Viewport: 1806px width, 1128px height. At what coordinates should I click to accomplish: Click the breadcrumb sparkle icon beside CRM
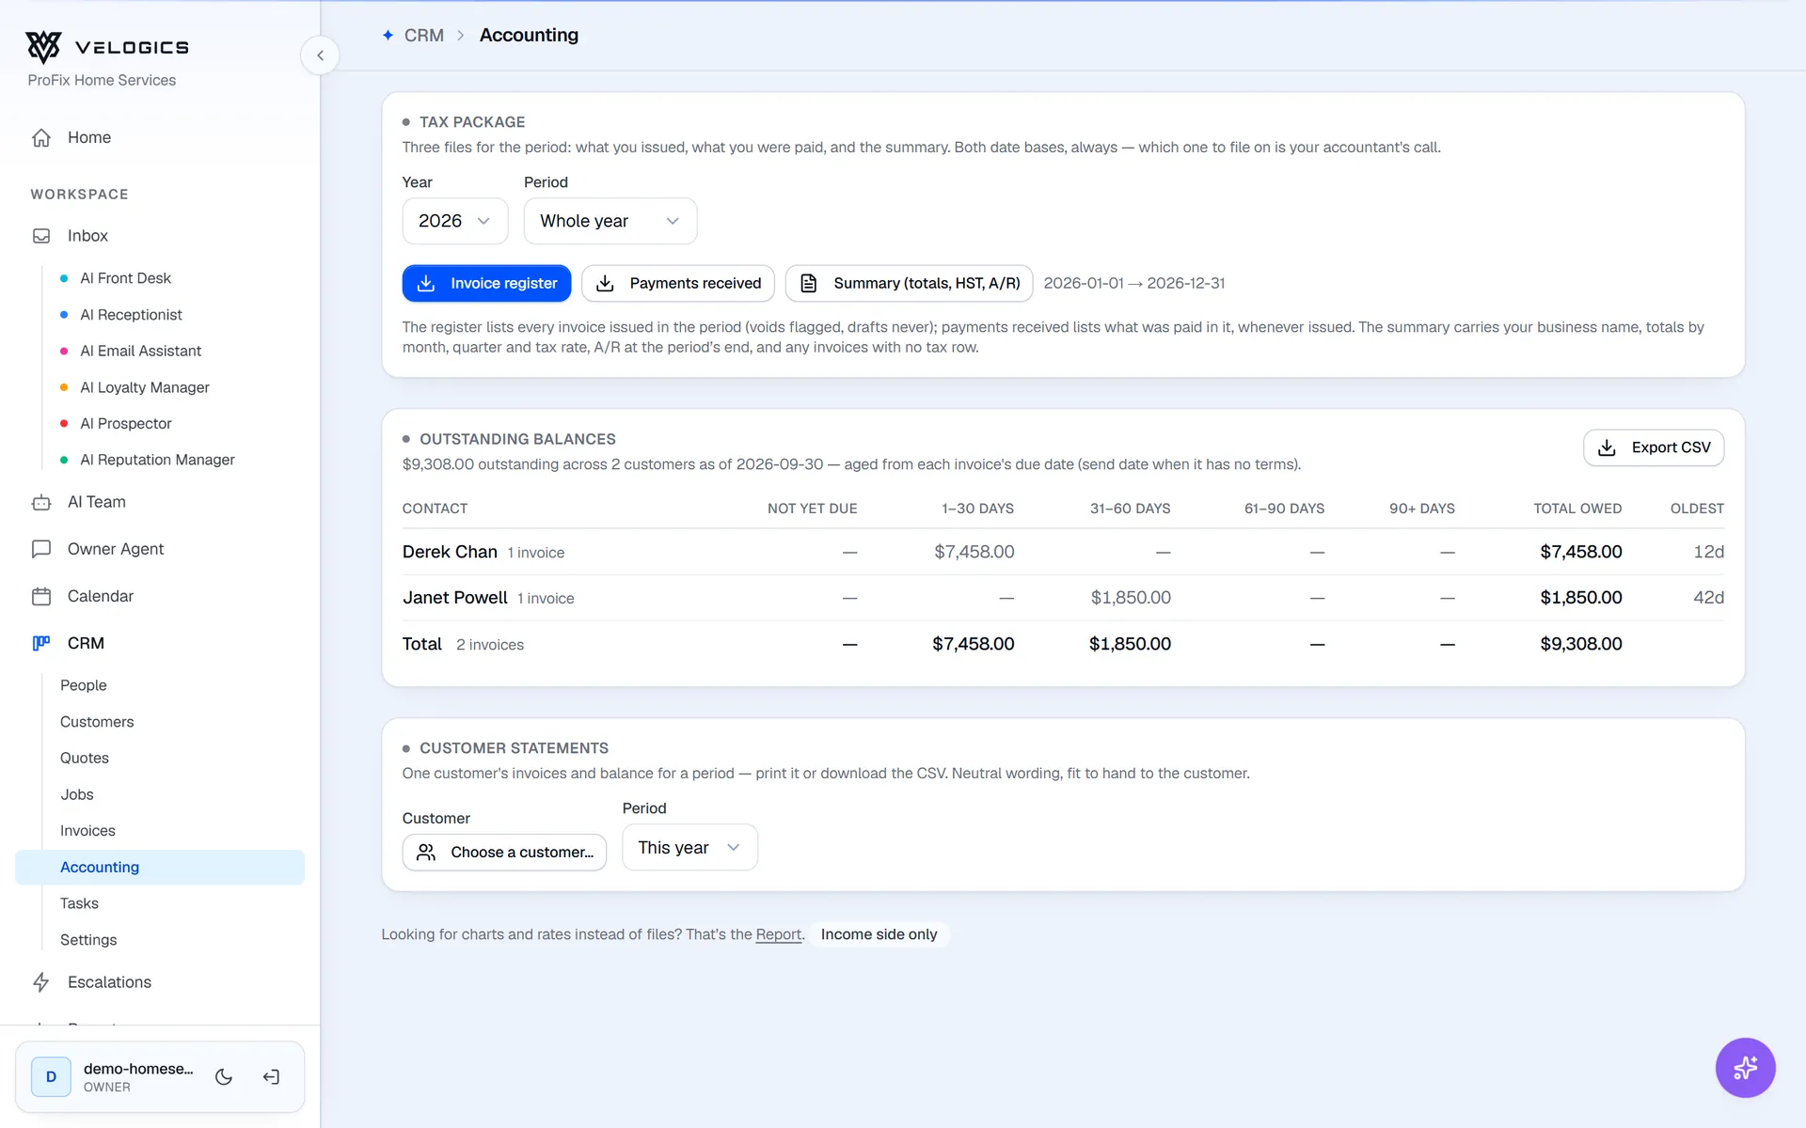tap(388, 35)
